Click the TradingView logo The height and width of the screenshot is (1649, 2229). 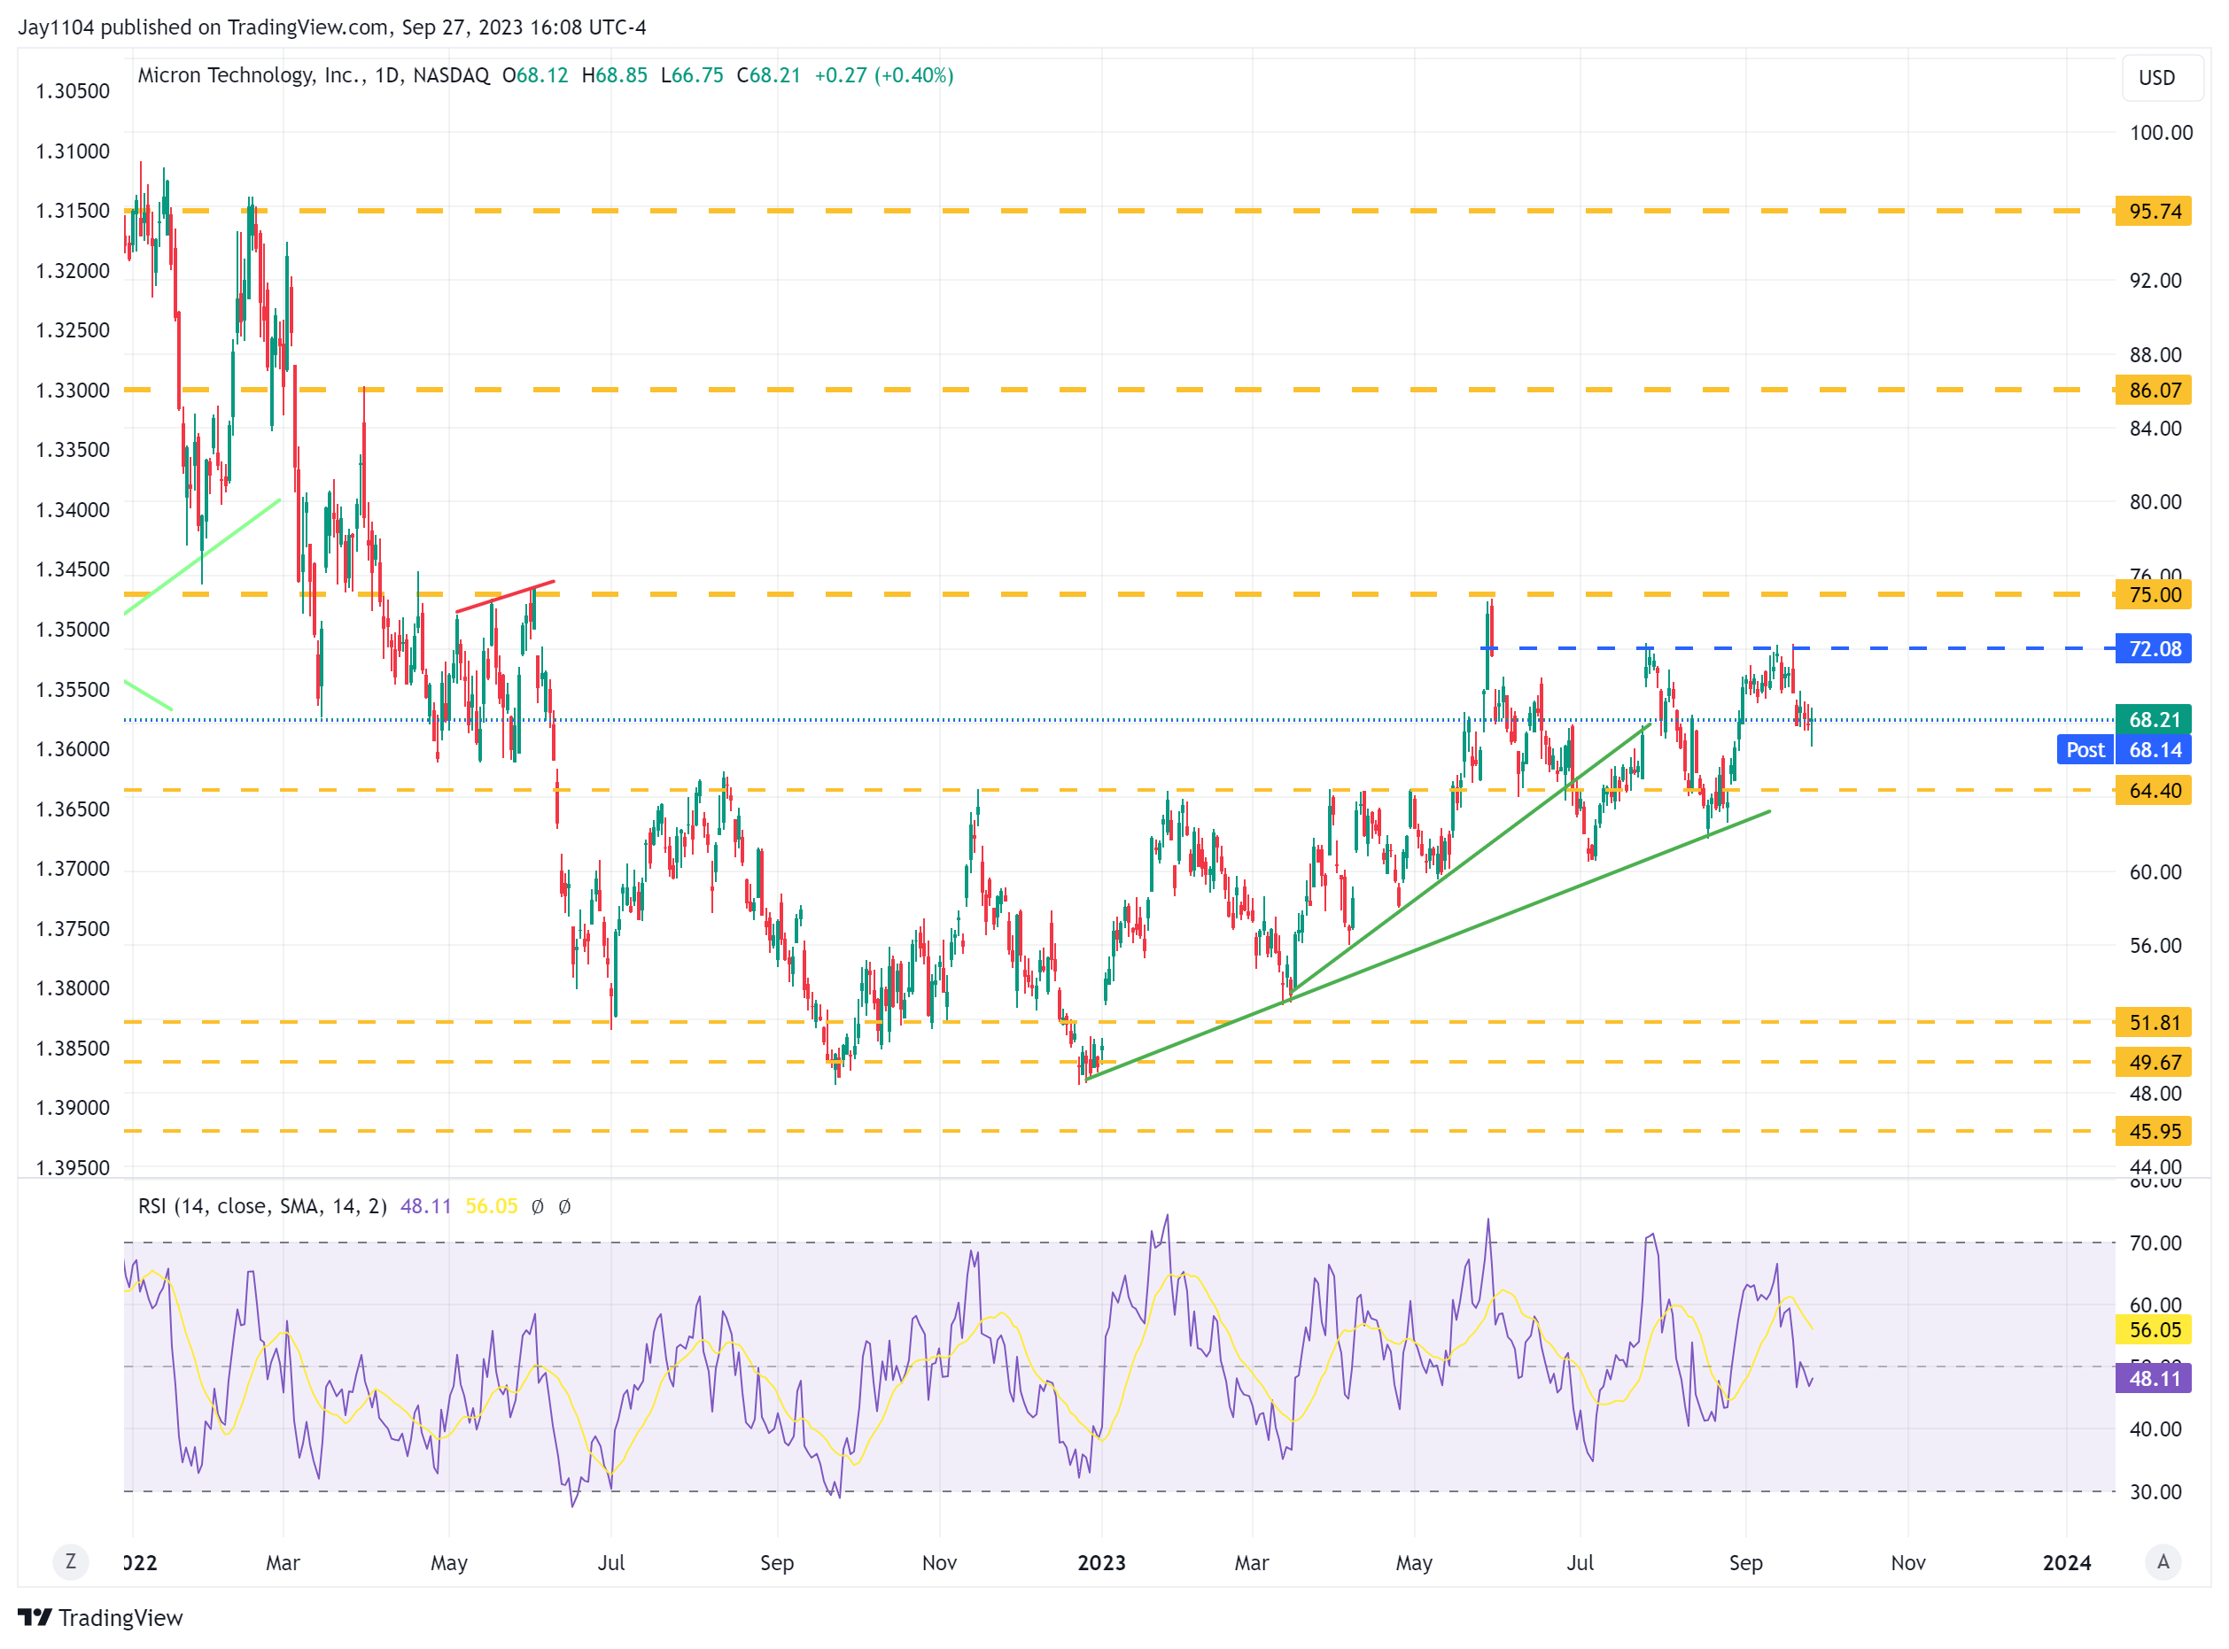click(x=101, y=1617)
